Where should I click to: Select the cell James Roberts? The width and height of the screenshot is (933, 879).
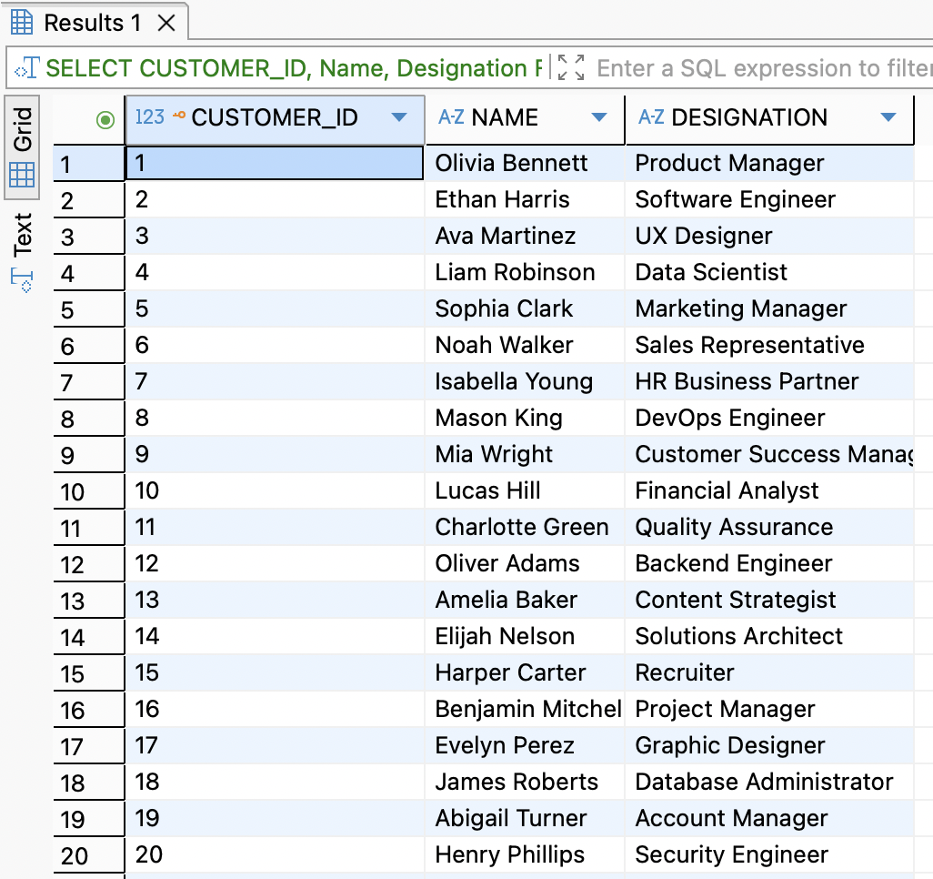click(525, 782)
